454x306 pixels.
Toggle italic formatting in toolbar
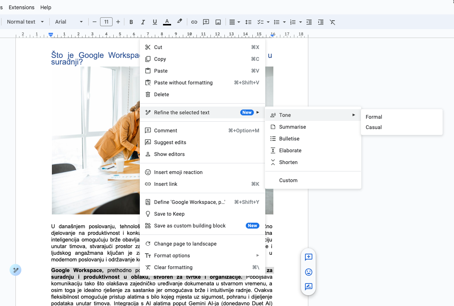143,22
